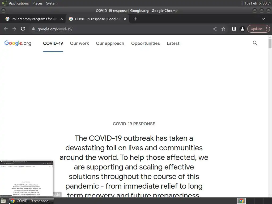272x204 pixels.
Task: Open a new browser tab
Action: click(135, 19)
